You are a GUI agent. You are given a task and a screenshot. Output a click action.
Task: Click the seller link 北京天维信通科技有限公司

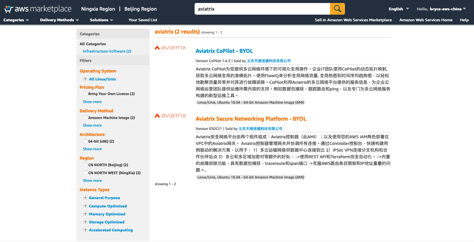click(268, 60)
